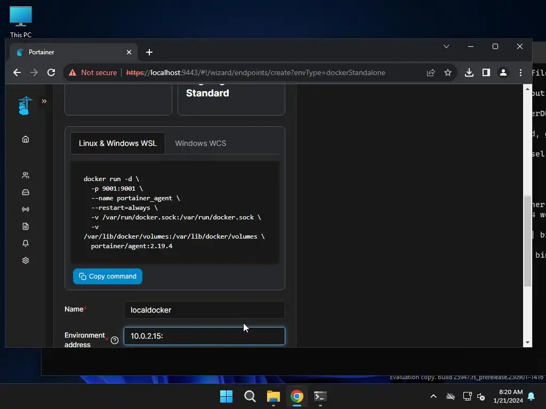Select the Linux & Windows WSL tab
This screenshot has width=546, height=409.
[118, 143]
